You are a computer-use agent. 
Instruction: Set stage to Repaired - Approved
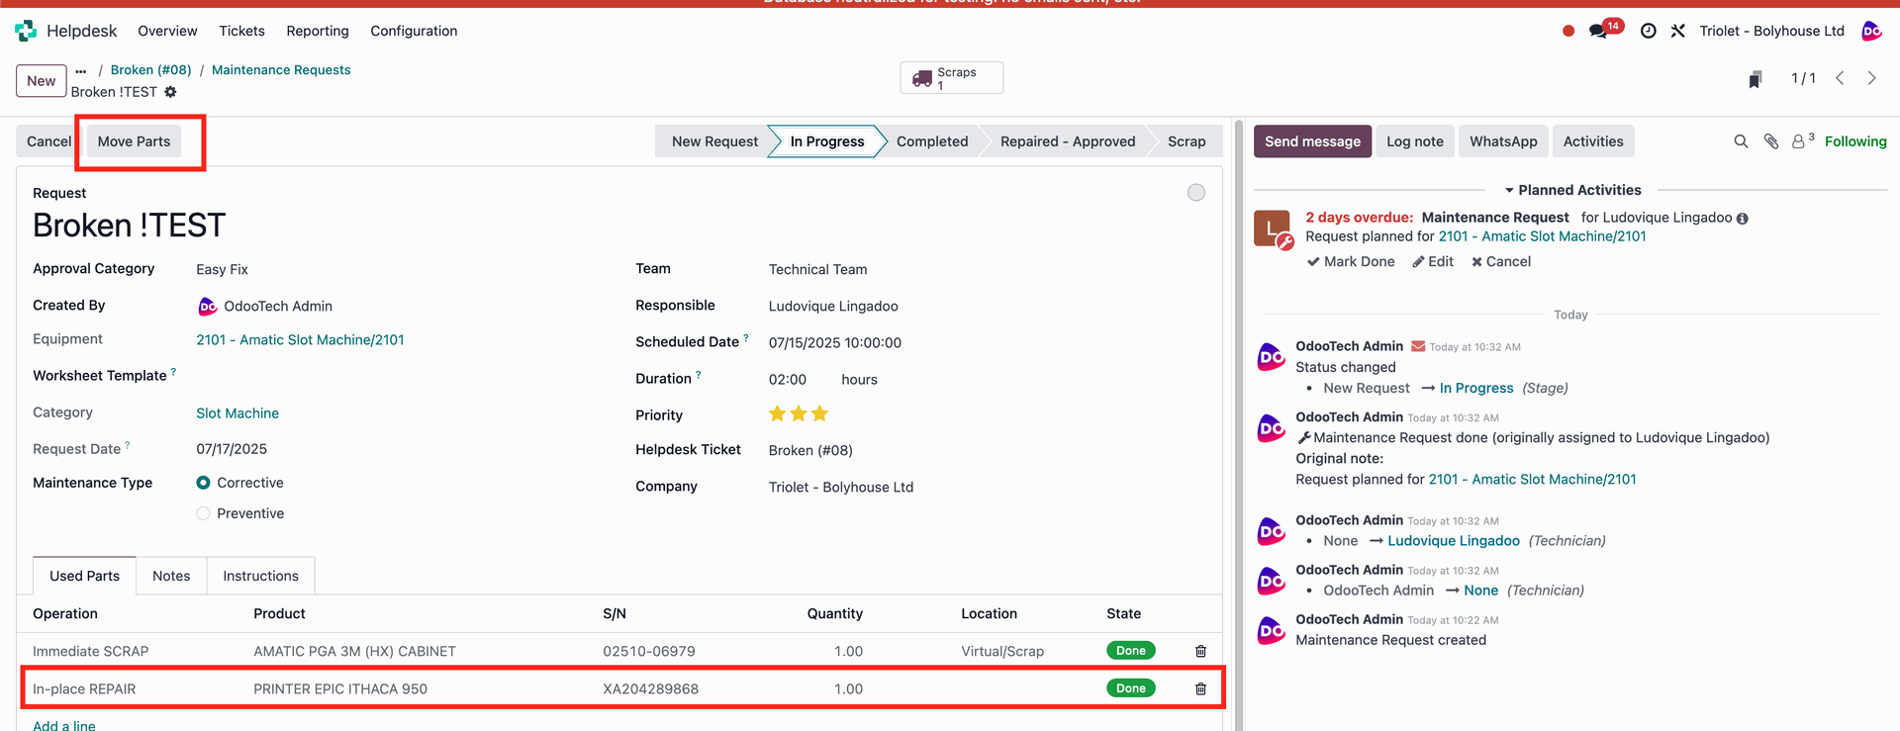click(1068, 141)
